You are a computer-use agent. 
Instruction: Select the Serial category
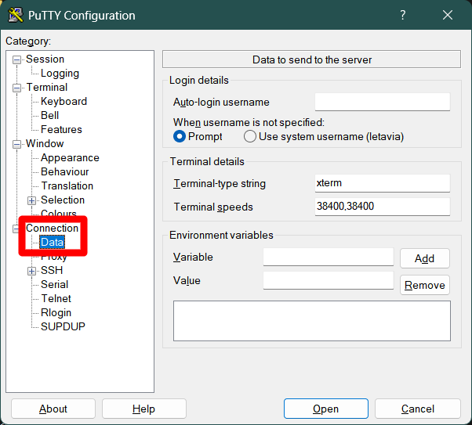pyautogui.click(x=54, y=285)
